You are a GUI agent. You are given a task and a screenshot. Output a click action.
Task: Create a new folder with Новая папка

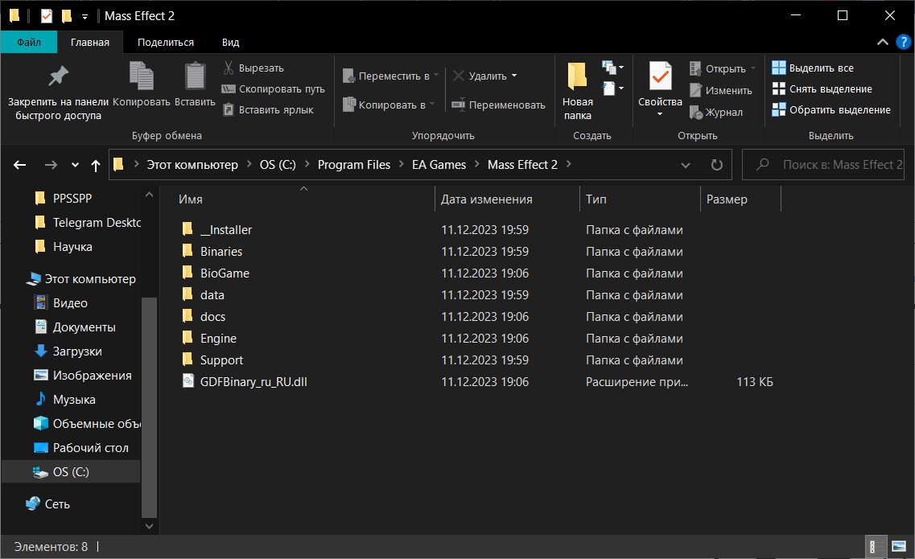577,76
